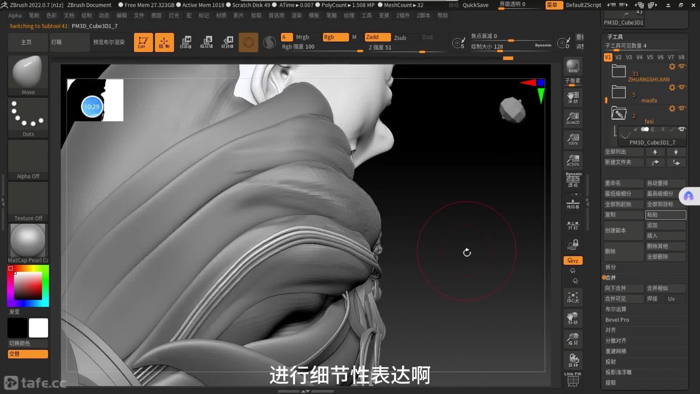
Task: Switch to the V2 visibility set
Action: (x=618, y=57)
